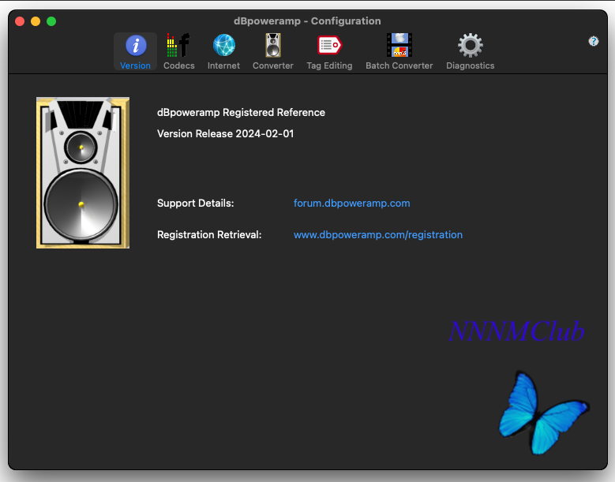Click the help question mark icon
Image resolution: width=615 pixels, height=482 pixels.
pyautogui.click(x=594, y=41)
